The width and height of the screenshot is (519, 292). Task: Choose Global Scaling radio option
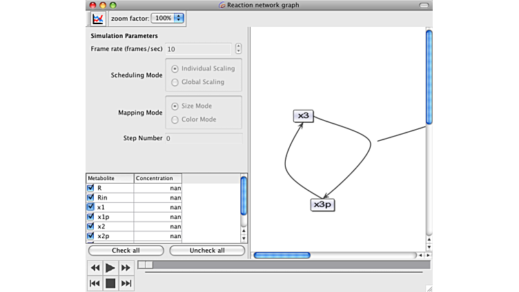[175, 82]
